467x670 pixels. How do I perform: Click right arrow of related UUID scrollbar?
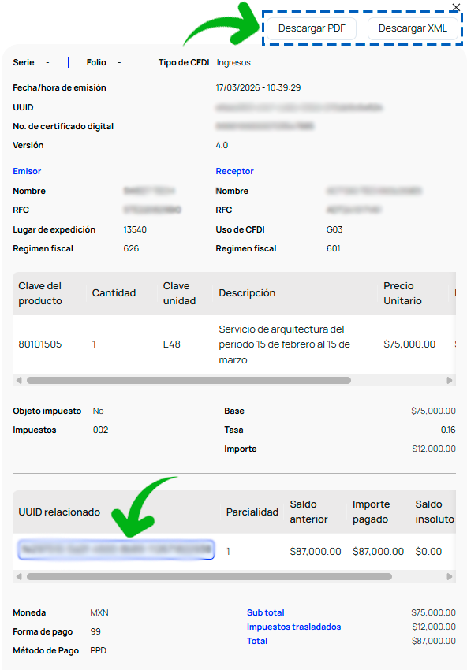tap(450, 576)
